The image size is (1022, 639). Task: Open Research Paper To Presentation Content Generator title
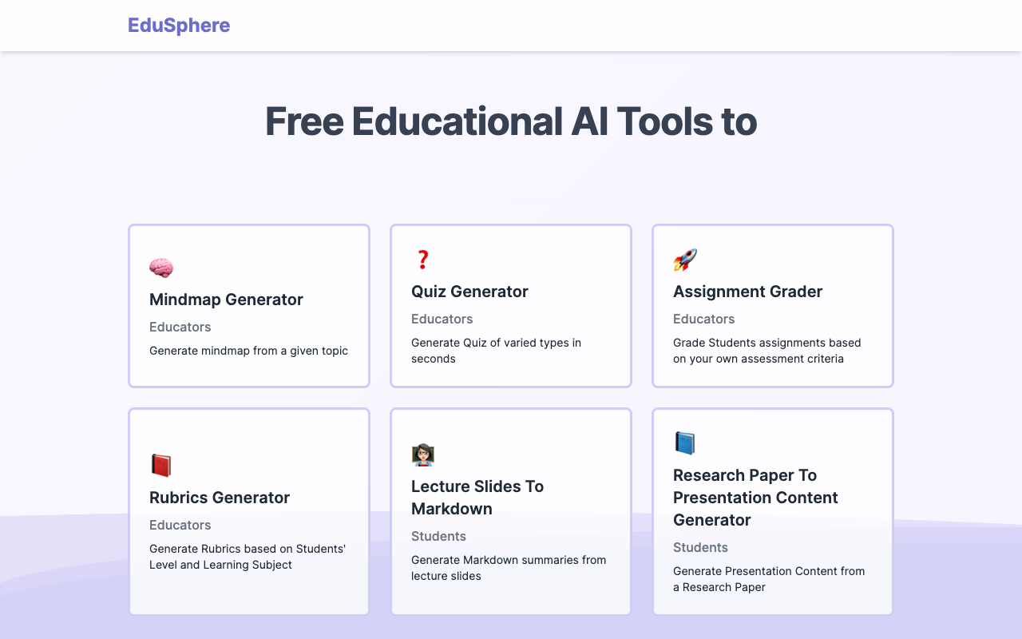(755, 498)
